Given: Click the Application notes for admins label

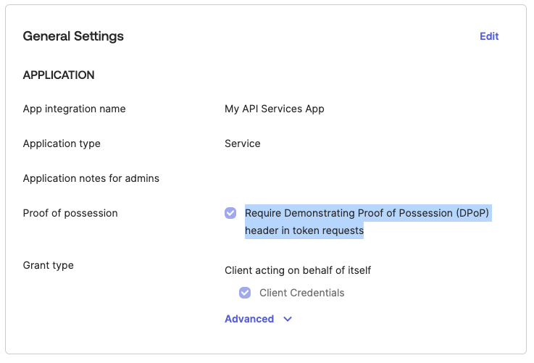Looking at the screenshot, I should (91, 178).
